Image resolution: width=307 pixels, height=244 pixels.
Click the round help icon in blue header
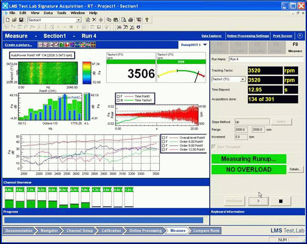click(300, 36)
